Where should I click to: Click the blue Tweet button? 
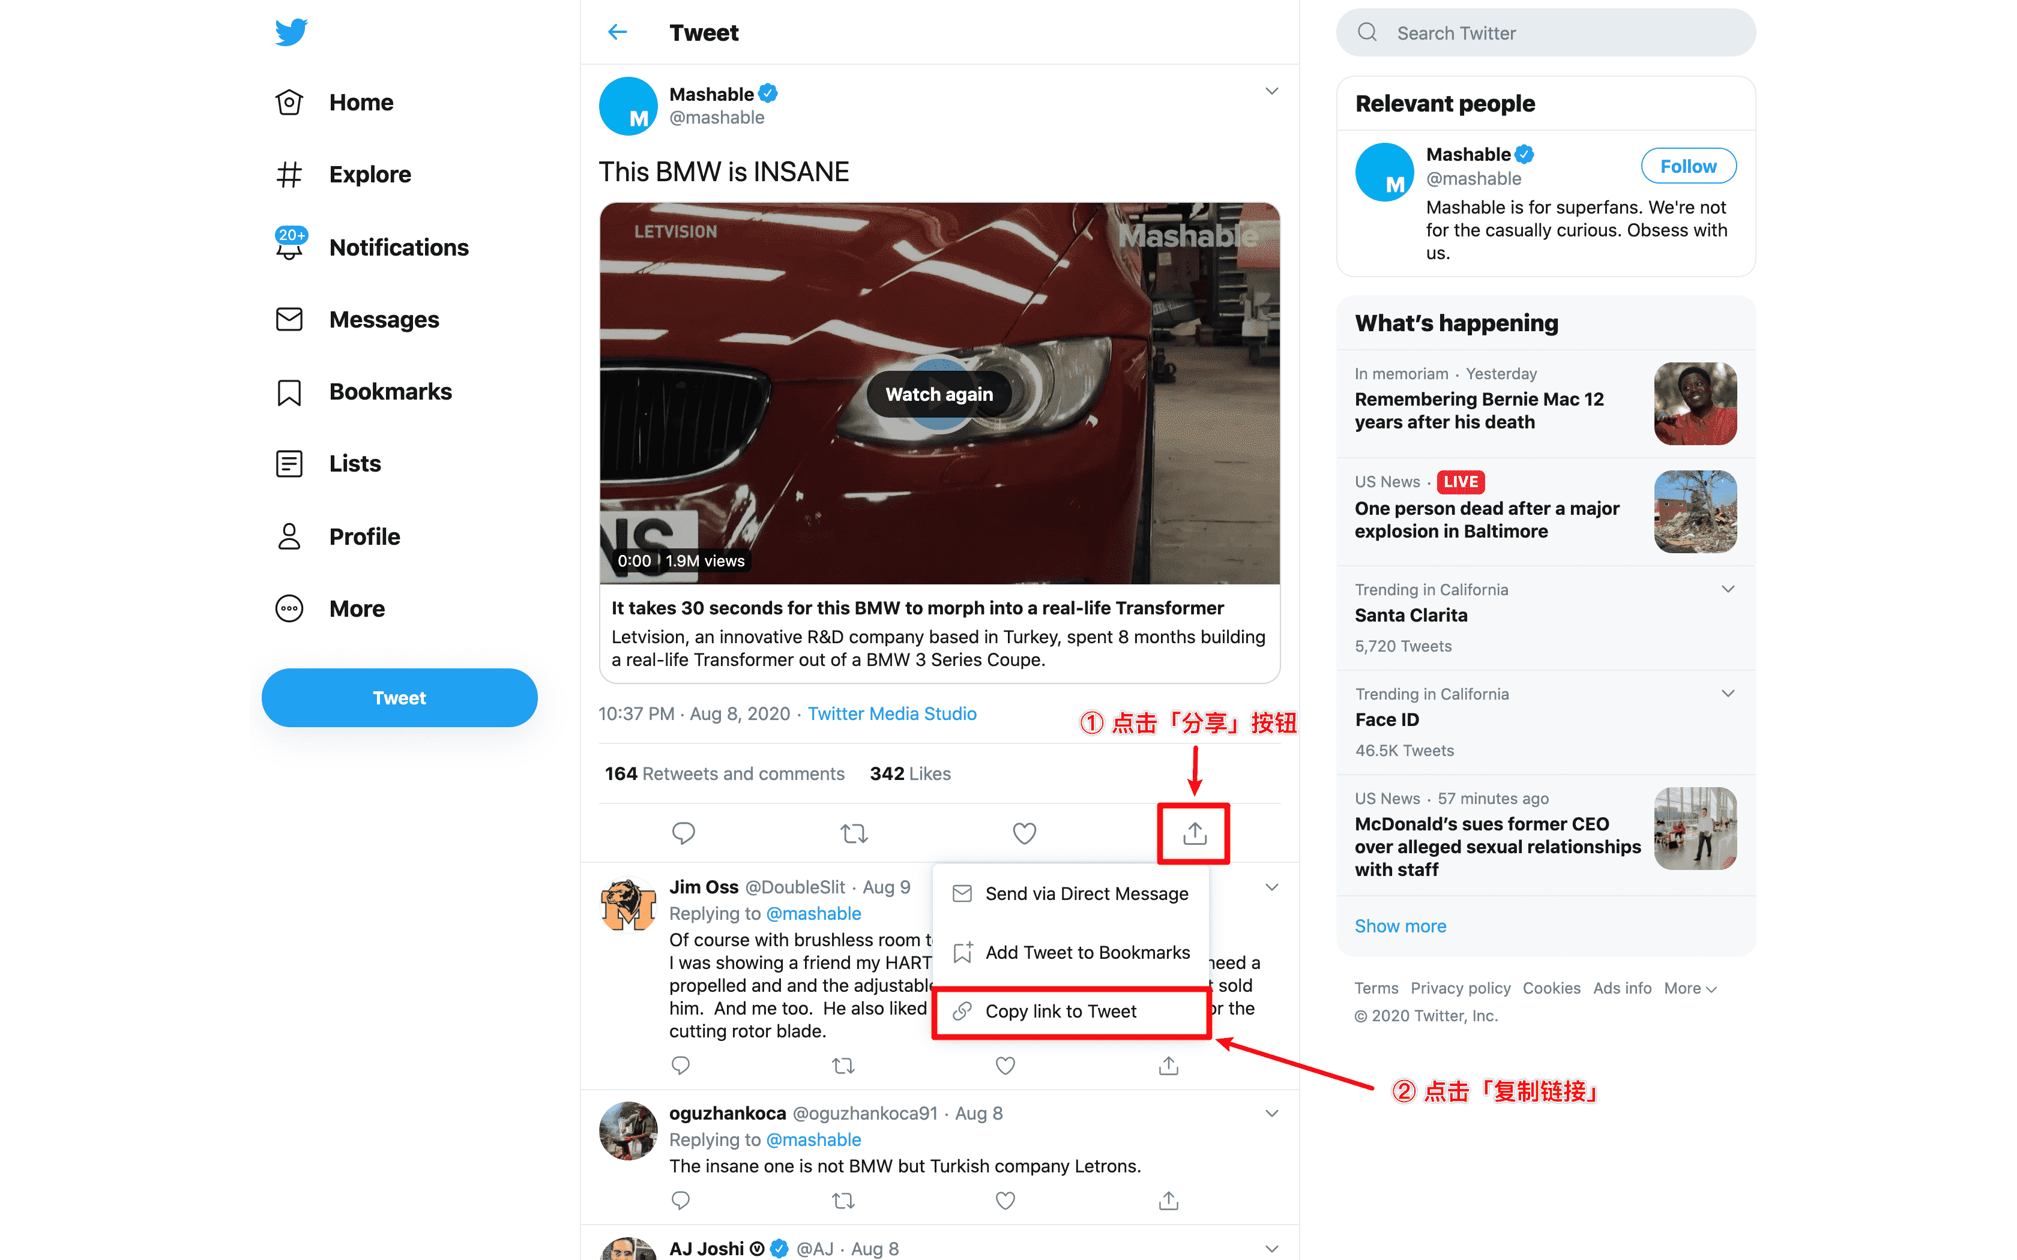[399, 697]
